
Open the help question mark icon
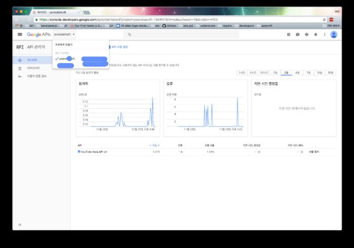[306, 34]
